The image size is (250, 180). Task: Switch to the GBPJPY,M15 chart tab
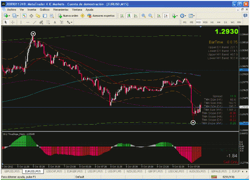tap(155, 171)
